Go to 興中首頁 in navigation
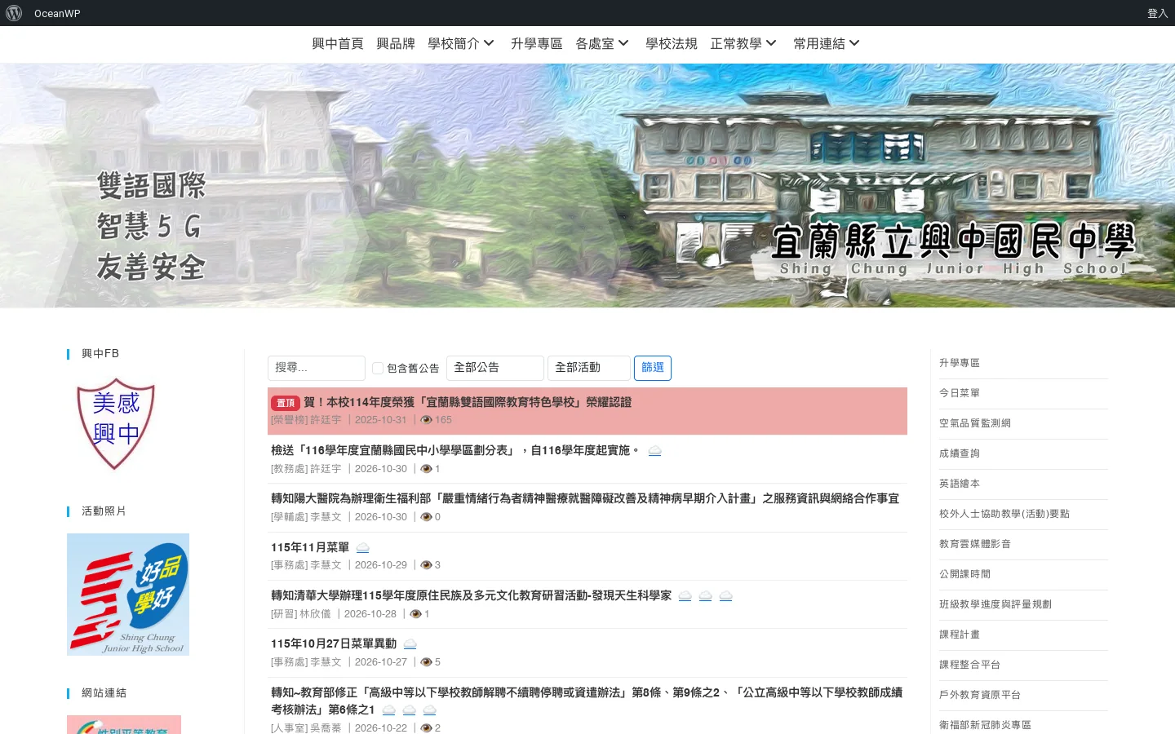Screen dimensions: 1175x734 [x=338, y=44]
